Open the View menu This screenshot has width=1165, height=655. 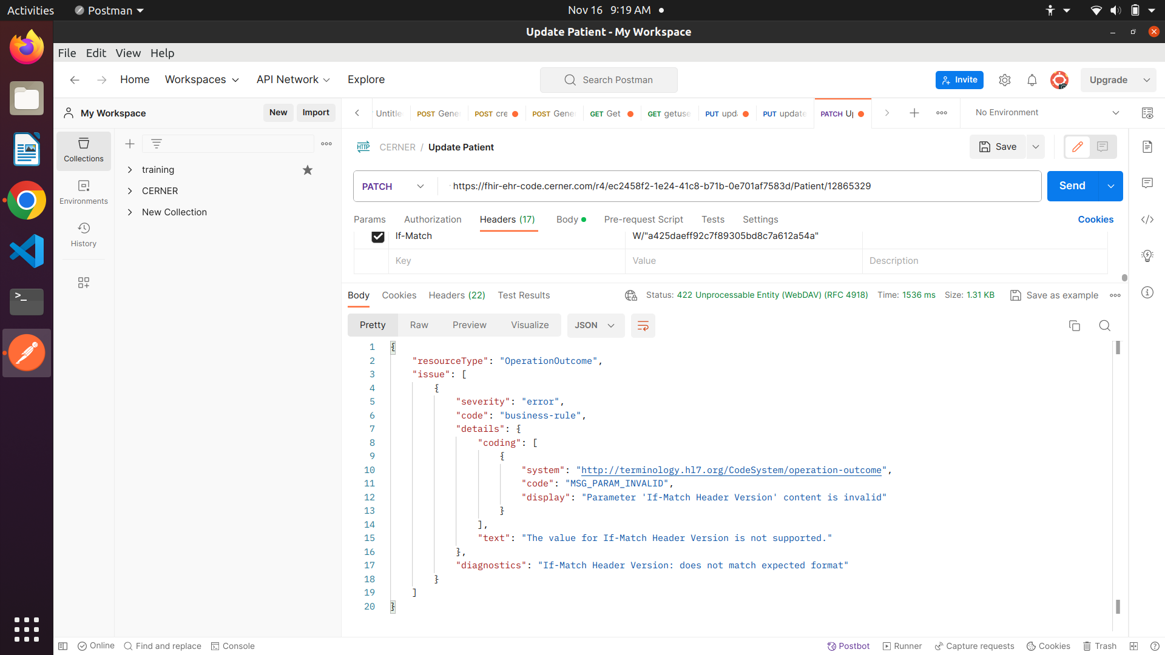(x=128, y=53)
